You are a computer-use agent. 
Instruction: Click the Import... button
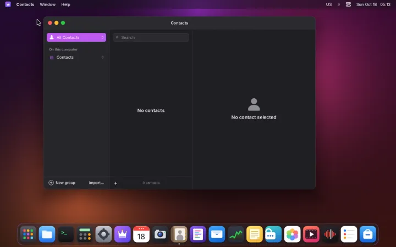click(x=96, y=183)
